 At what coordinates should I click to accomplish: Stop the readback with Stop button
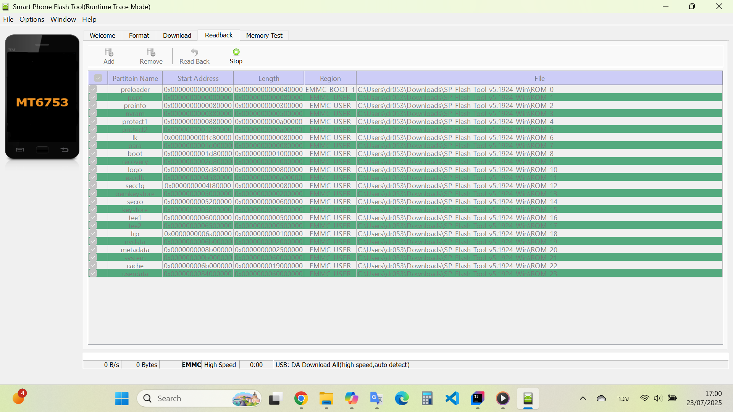point(236,56)
